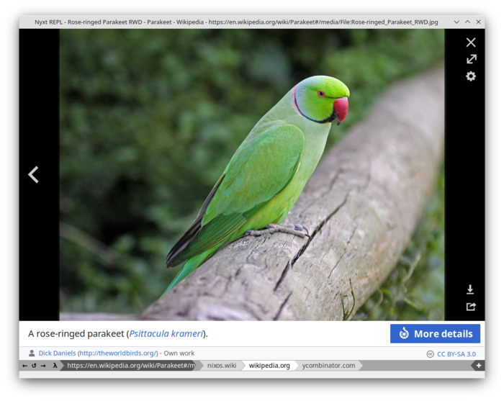Viewport: 504px width, 401px height.
Task: Select the wikipedia.org tab
Action: click(269, 366)
